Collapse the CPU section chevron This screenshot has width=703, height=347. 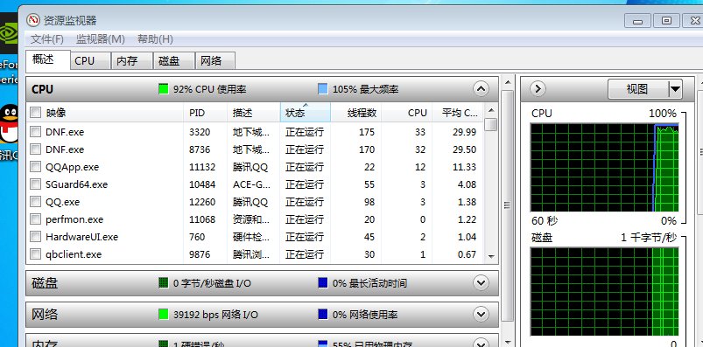(x=481, y=89)
